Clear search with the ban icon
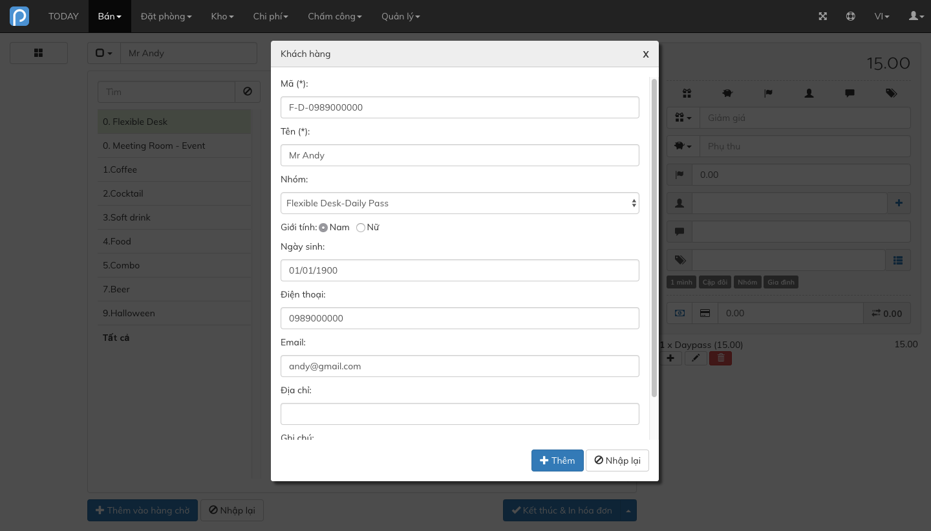Viewport: 931px width, 531px height. (x=248, y=92)
